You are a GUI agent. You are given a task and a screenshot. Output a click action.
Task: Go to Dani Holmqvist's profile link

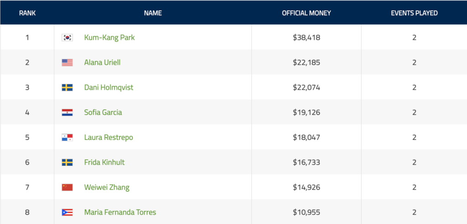[x=109, y=87]
